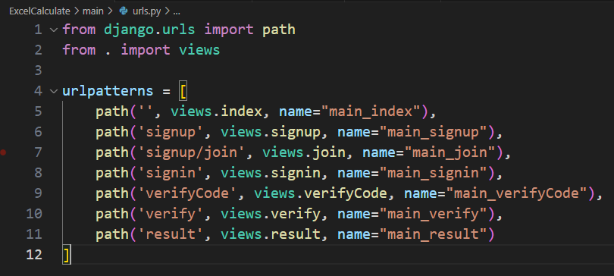The image size is (614, 276).
Task: Click the ExcelCalculate breadcrumb segment
Action: (x=39, y=11)
